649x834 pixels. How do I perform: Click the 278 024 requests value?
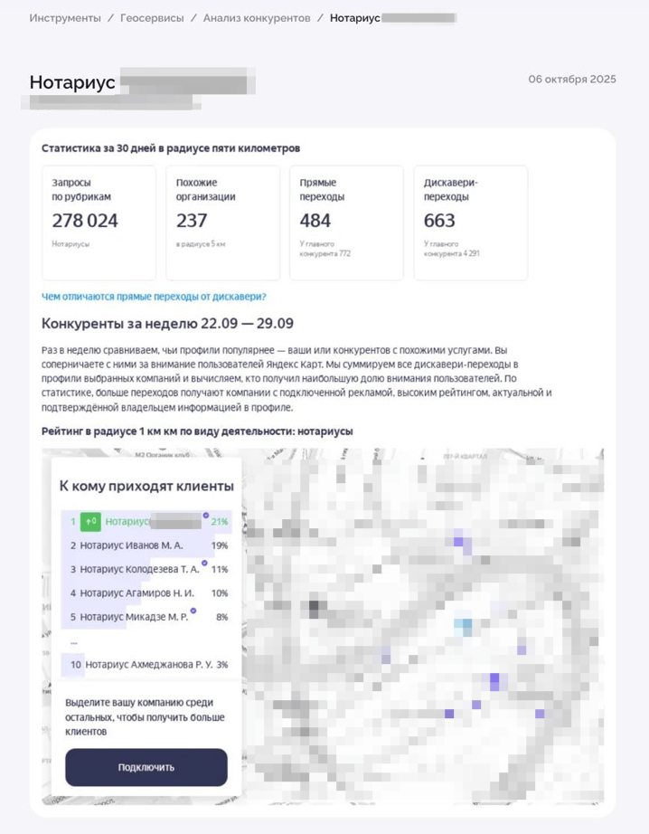click(85, 221)
